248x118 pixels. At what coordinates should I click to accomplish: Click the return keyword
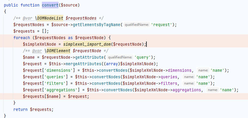coord(20,110)
